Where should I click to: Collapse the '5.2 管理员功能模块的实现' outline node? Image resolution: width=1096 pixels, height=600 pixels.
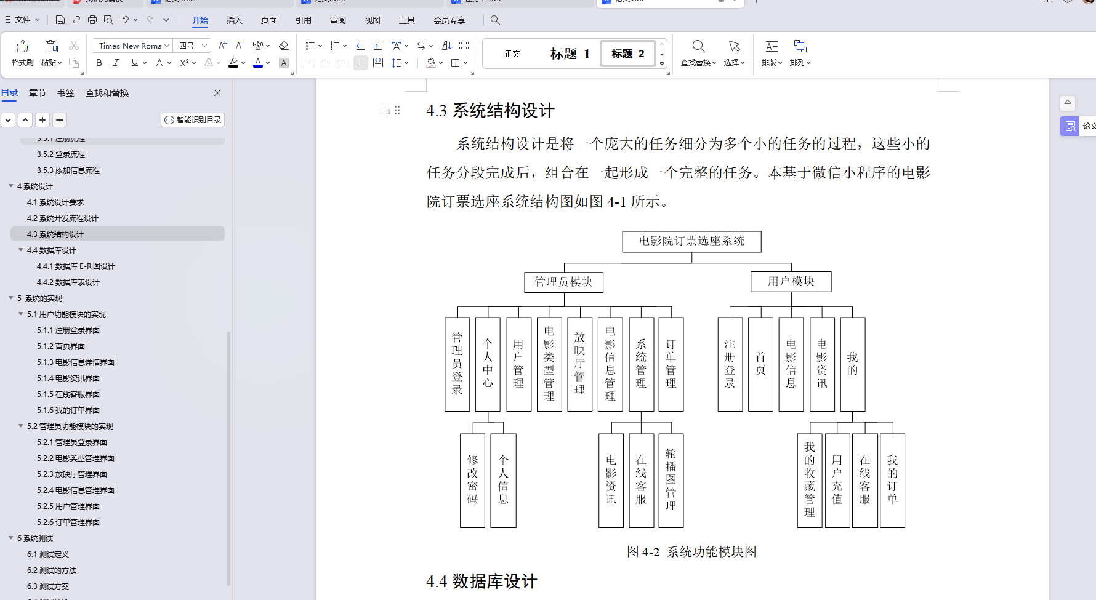click(21, 426)
